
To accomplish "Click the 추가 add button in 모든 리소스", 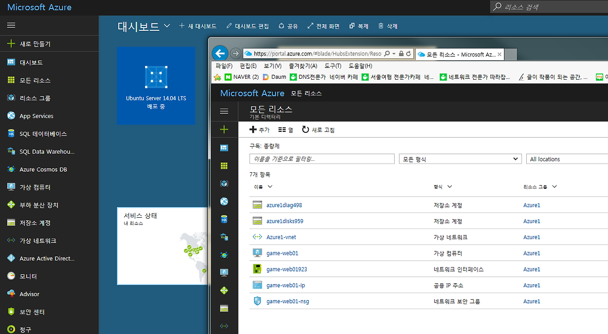I will 259,130.
